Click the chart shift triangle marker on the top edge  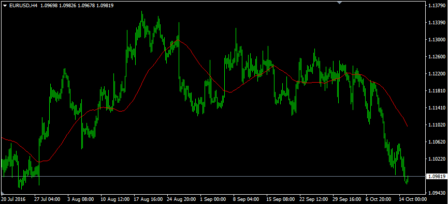click(339, 3)
